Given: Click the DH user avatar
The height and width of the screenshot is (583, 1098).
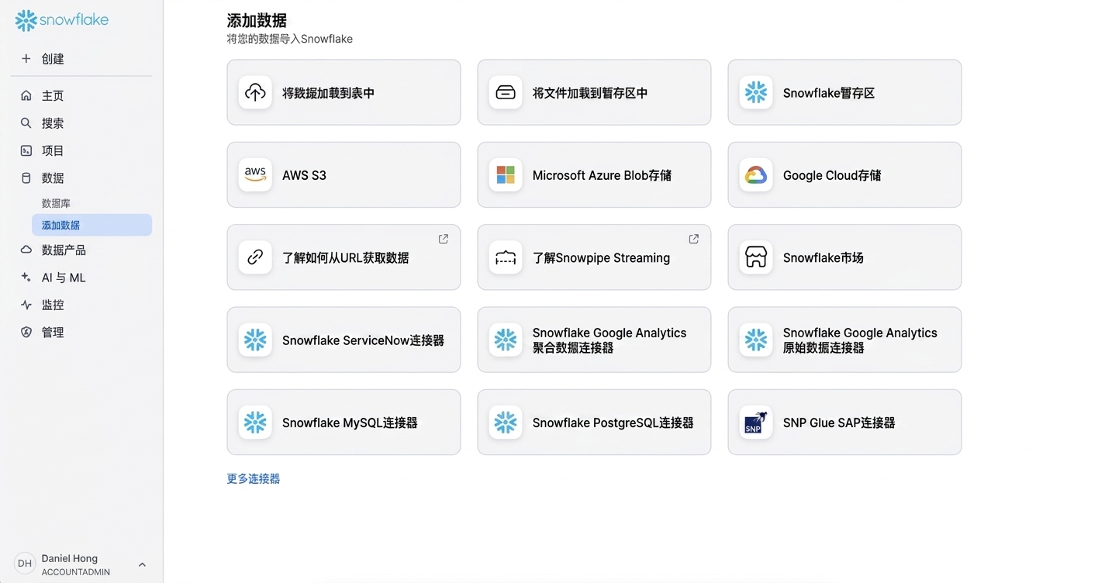Looking at the screenshot, I should pyautogui.click(x=25, y=564).
